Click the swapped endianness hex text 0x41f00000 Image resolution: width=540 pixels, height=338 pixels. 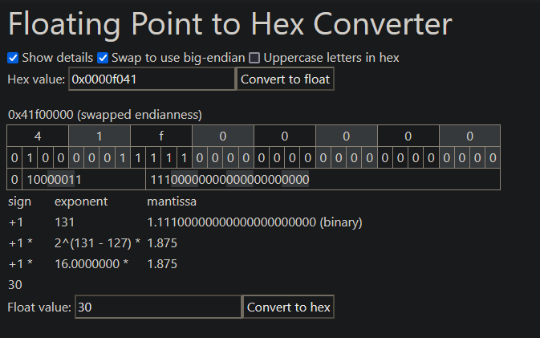click(105, 114)
